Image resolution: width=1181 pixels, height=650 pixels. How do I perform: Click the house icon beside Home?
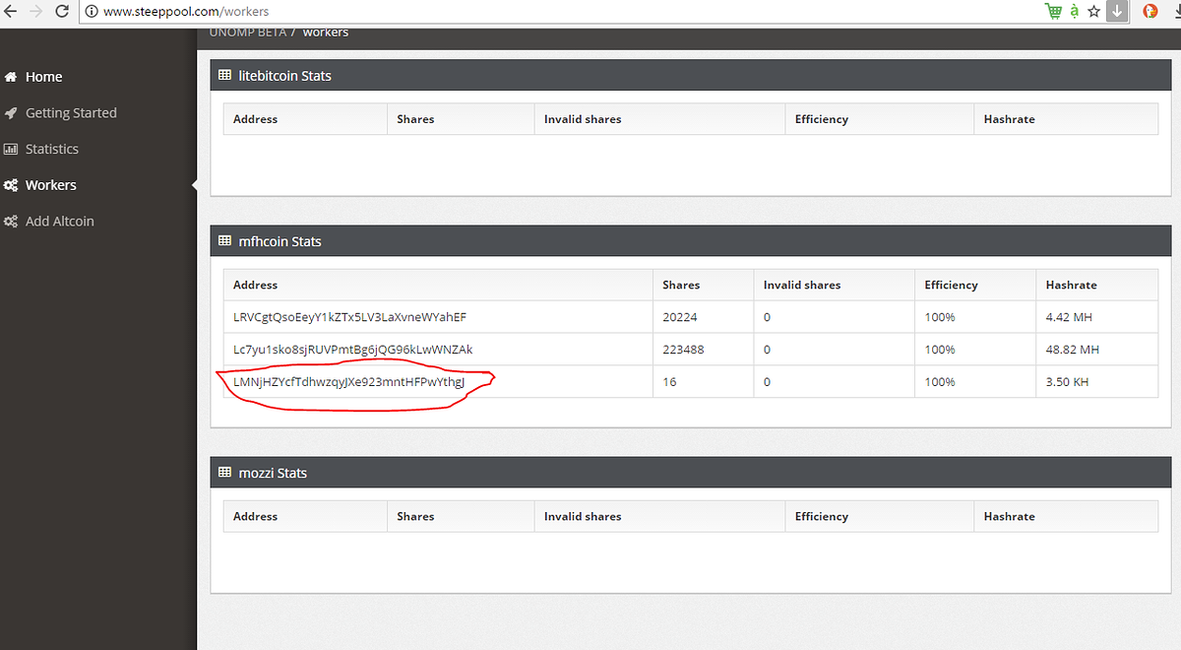(11, 77)
